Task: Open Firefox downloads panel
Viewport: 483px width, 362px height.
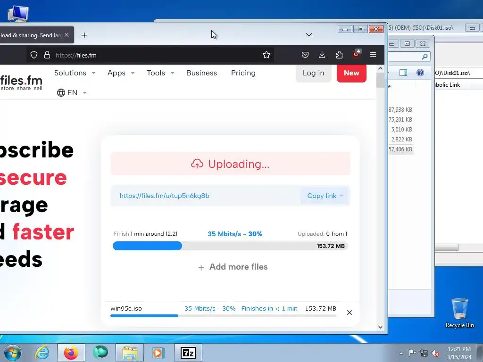Action: 322,55
